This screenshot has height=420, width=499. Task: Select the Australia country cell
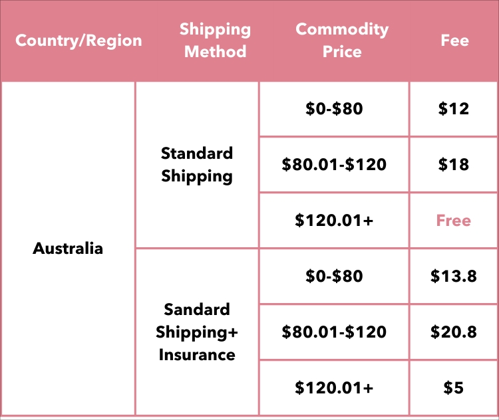click(x=68, y=249)
